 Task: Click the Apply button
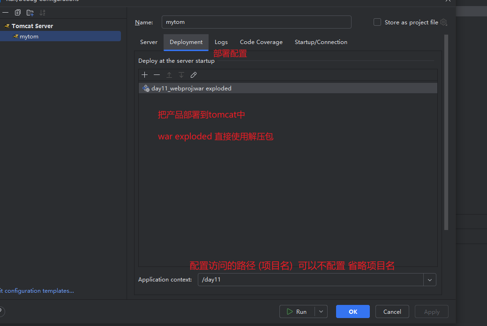[432, 311]
